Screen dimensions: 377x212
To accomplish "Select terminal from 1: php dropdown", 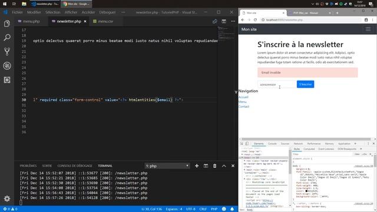I will pyautogui.click(x=167, y=166).
